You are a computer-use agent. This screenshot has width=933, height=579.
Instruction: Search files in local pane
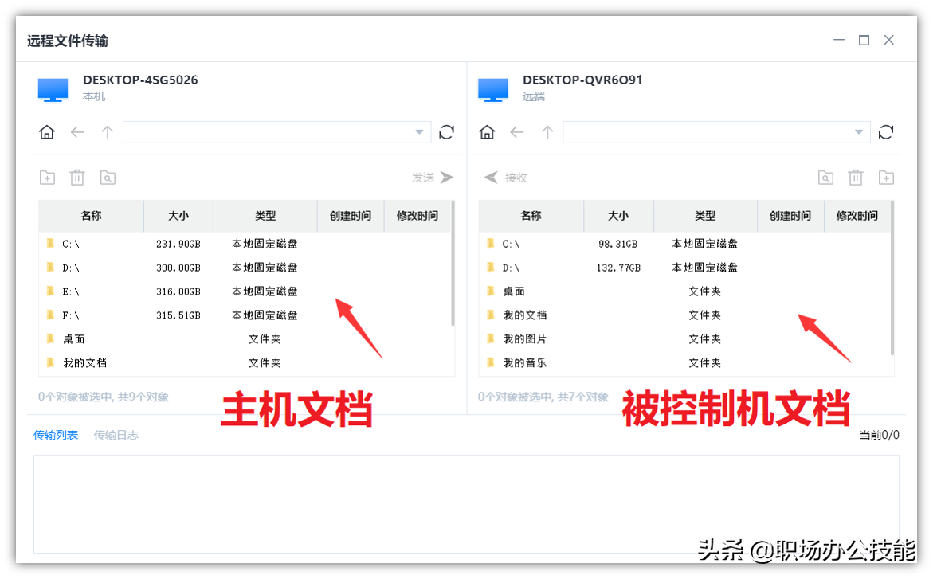[x=108, y=178]
